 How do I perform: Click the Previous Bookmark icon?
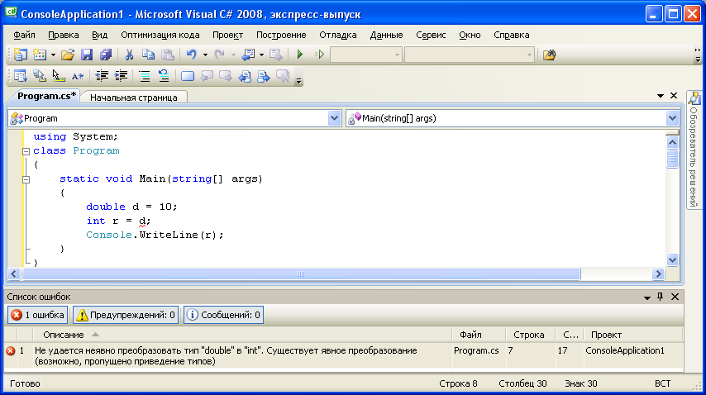[207, 76]
